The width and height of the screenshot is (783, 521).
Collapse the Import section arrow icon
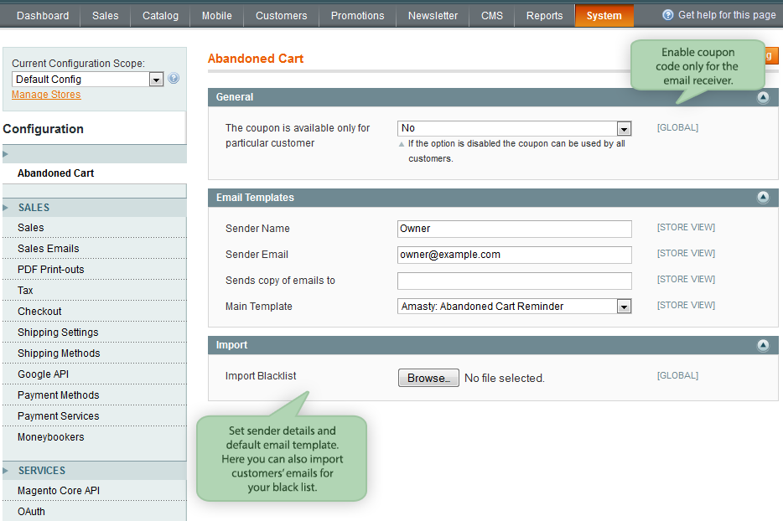click(x=763, y=345)
